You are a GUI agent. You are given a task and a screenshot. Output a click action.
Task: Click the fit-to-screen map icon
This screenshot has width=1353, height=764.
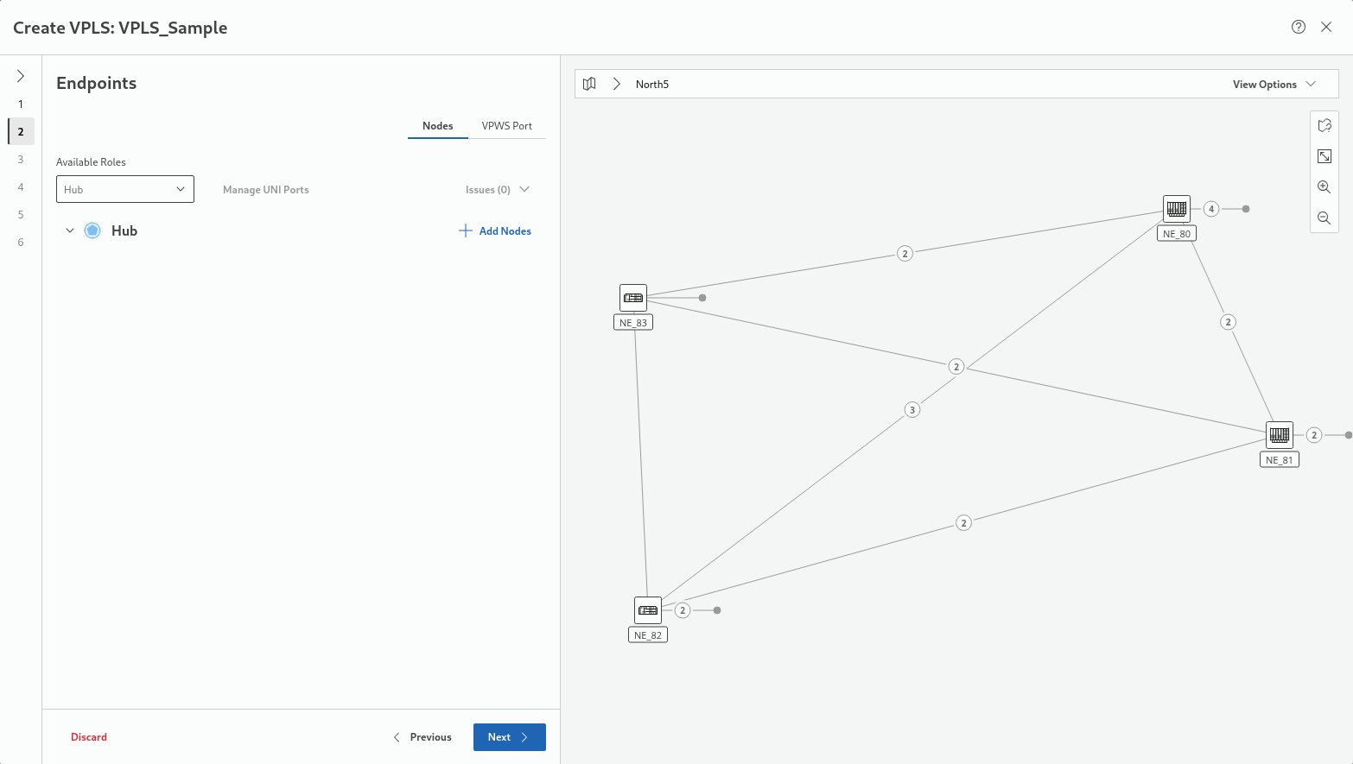[1324, 156]
